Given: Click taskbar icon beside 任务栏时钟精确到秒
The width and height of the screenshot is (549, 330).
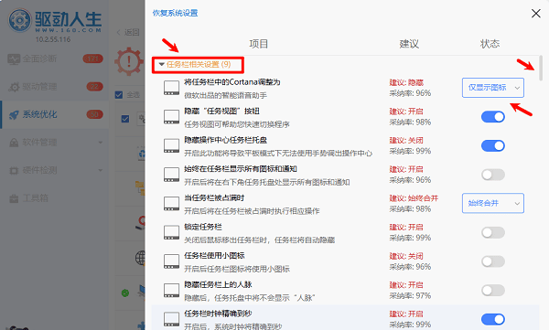Looking at the screenshot, I should tap(172, 319).
